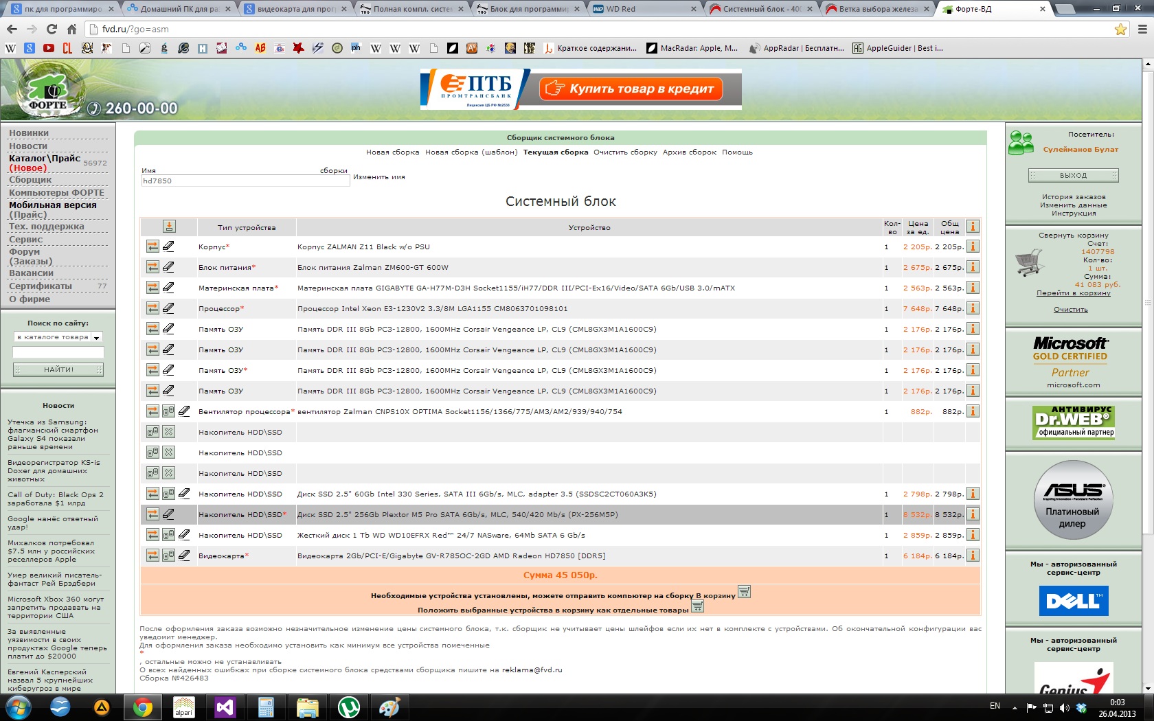Open the YouTube bookmark

[x=48, y=48]
